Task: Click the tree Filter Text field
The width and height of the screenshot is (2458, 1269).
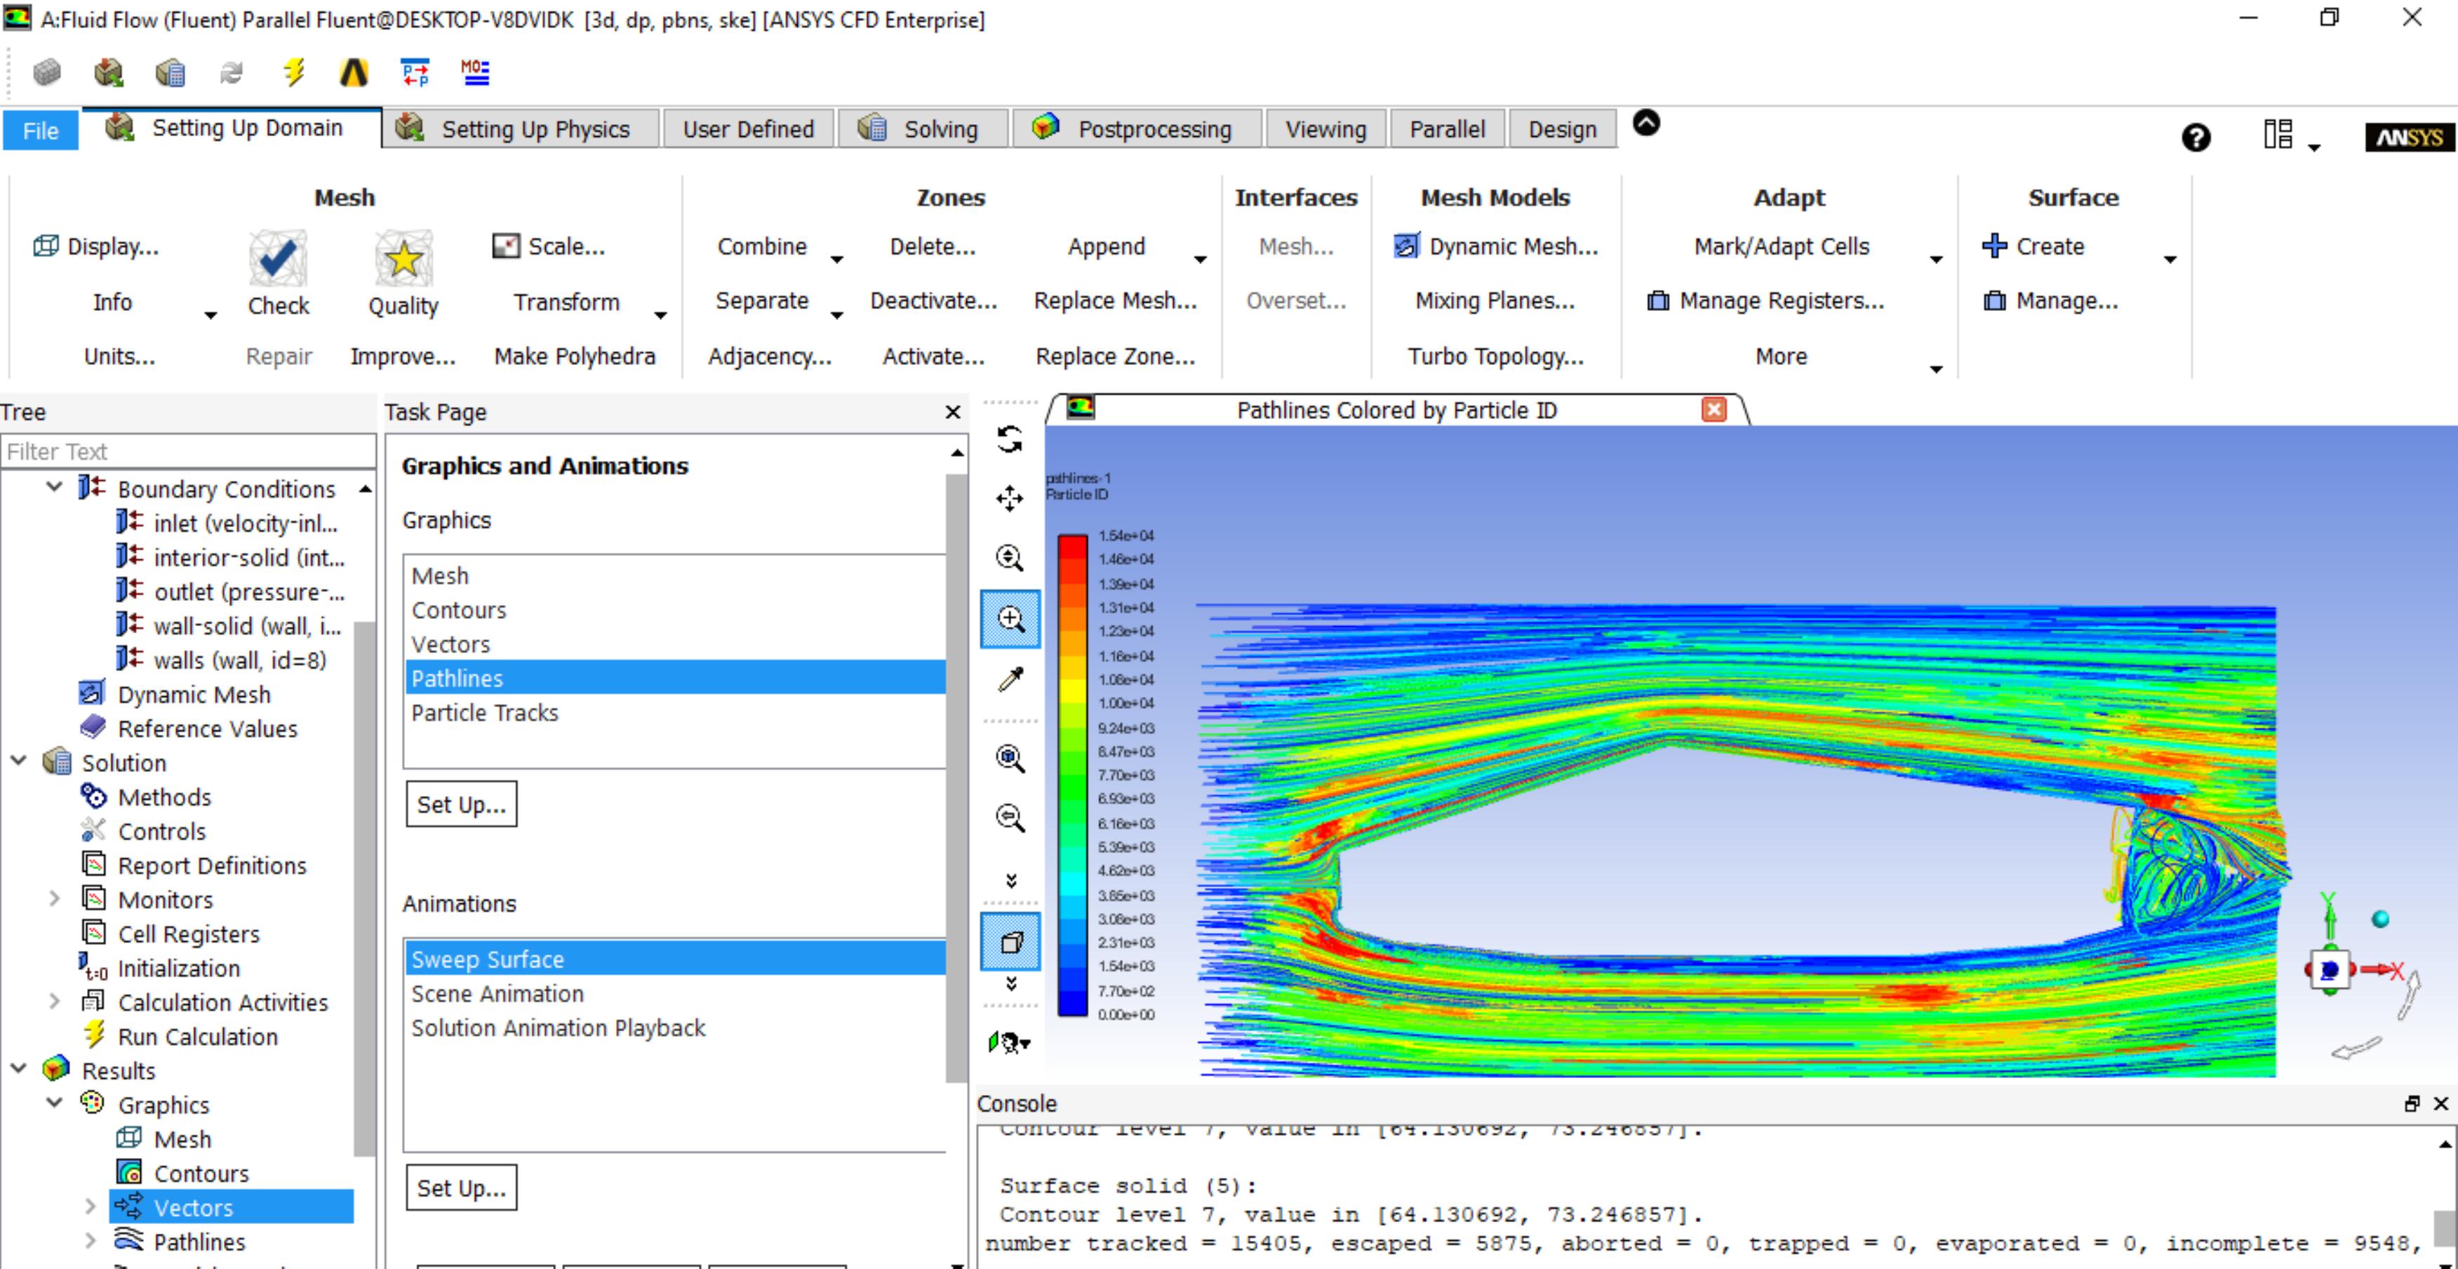Action: coord(188,451)
